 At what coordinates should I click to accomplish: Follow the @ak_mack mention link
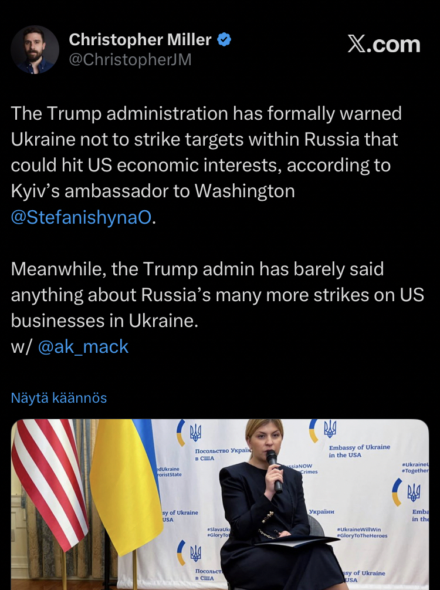[83, 346]
